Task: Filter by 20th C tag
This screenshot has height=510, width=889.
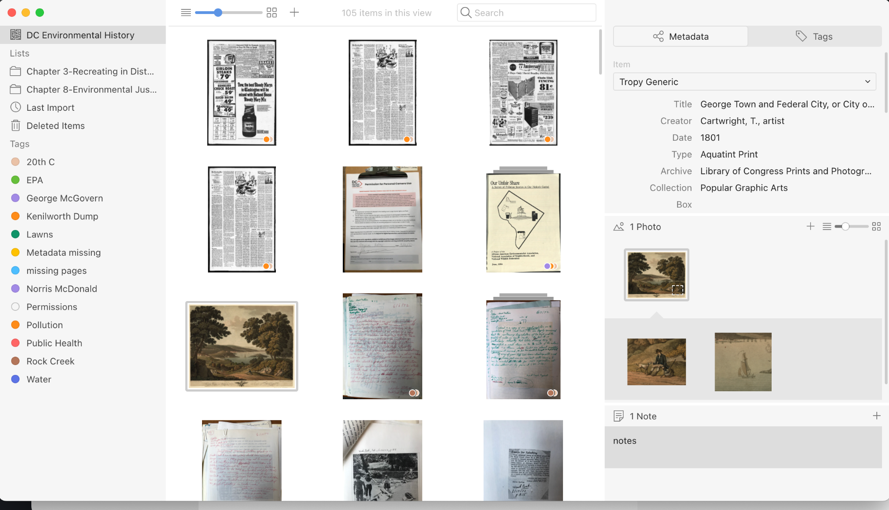Action: pyautogui.click(x=83, y=162)
